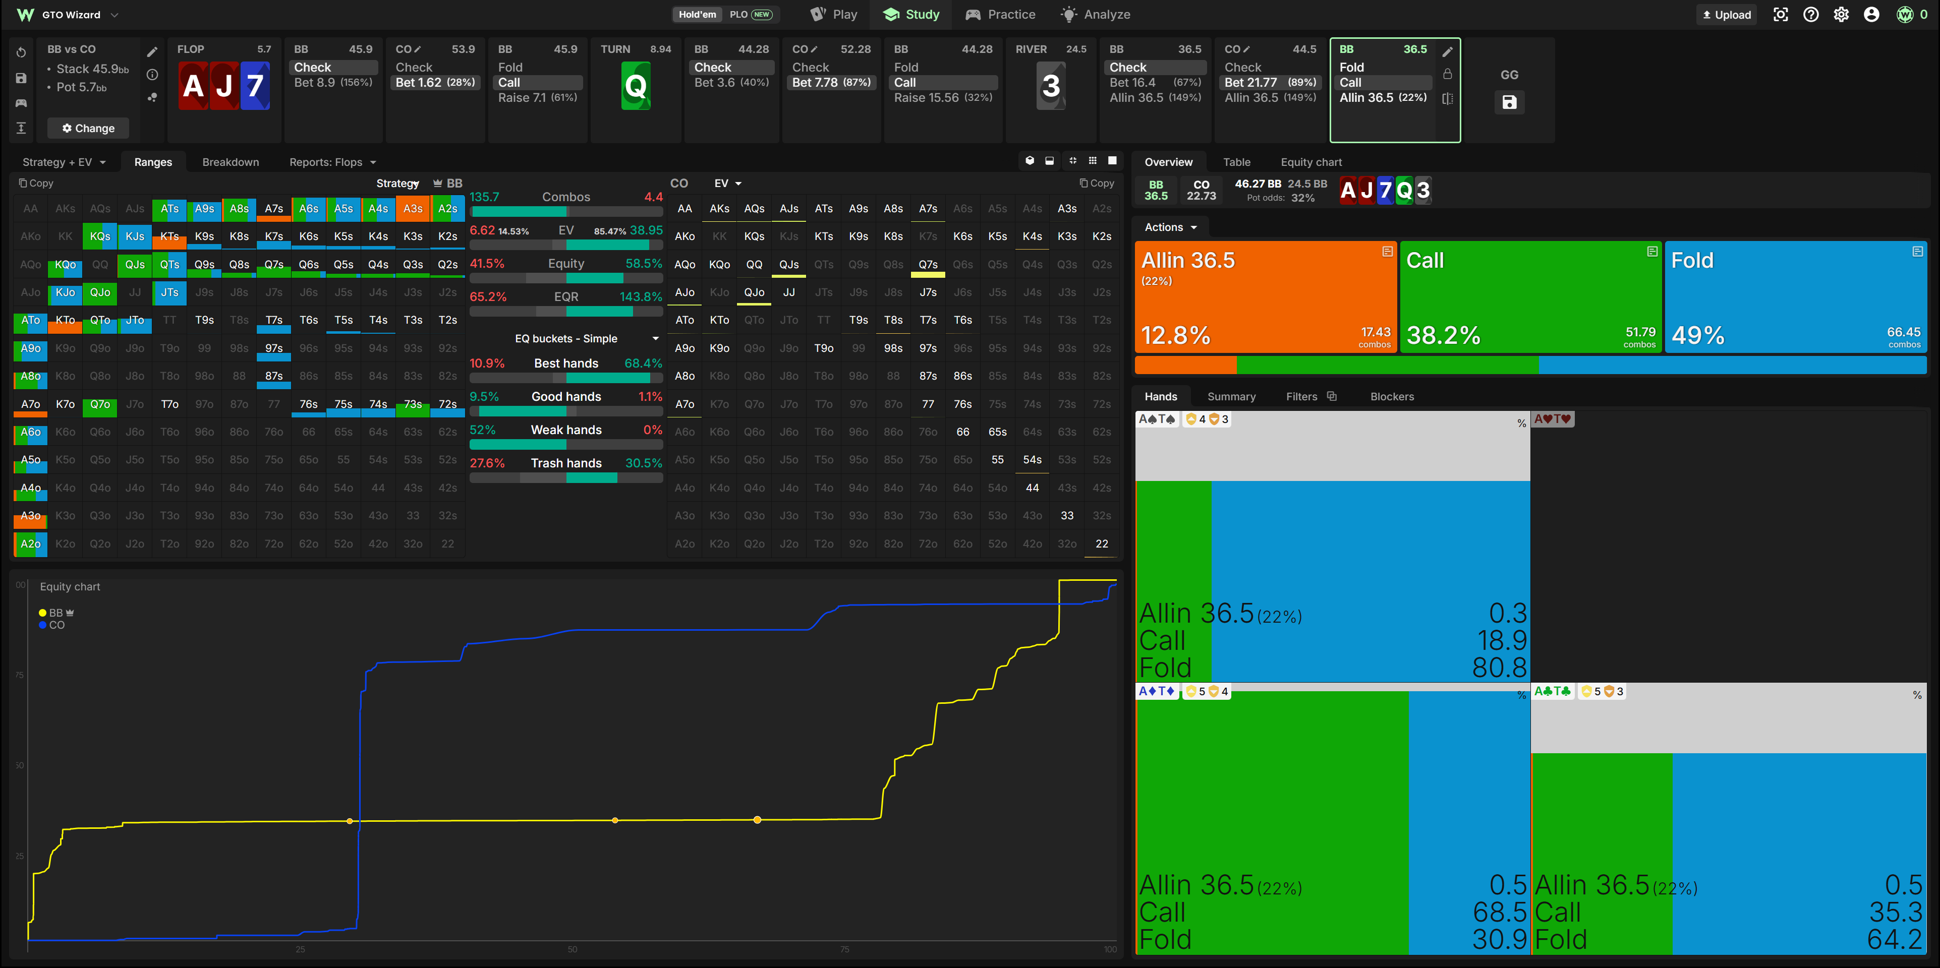Click the Upload button
Viewport: 1940px width, 968px height.
pos(1726,14)
